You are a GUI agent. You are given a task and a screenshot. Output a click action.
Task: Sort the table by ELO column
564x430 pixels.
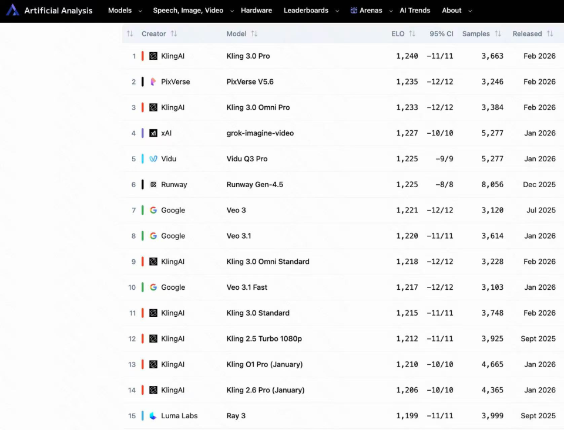point(412,34)
